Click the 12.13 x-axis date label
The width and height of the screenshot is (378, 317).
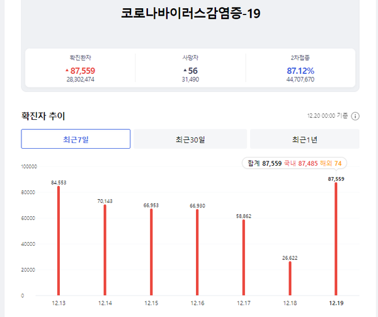click(x=59, y=303)
